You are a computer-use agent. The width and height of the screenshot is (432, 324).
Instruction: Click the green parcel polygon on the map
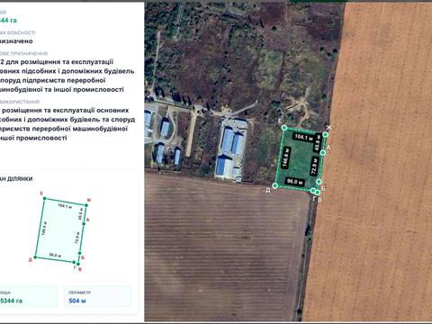click(x=300, y=160)
